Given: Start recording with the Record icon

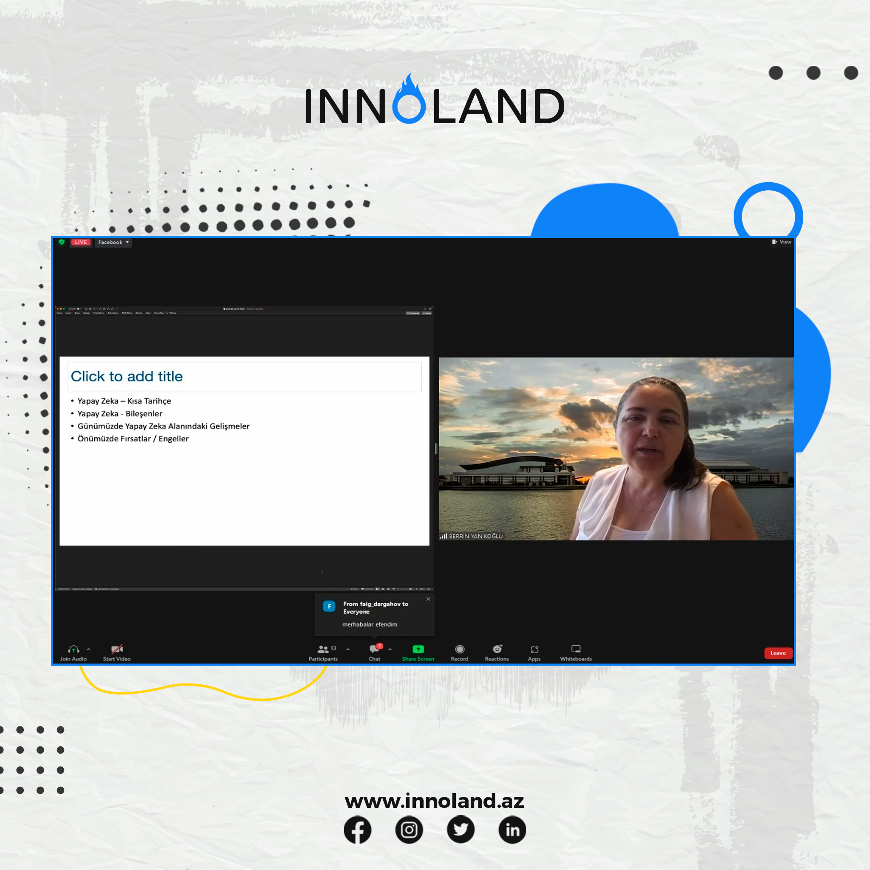Looking at the screenshot, I should coord(459,649).
